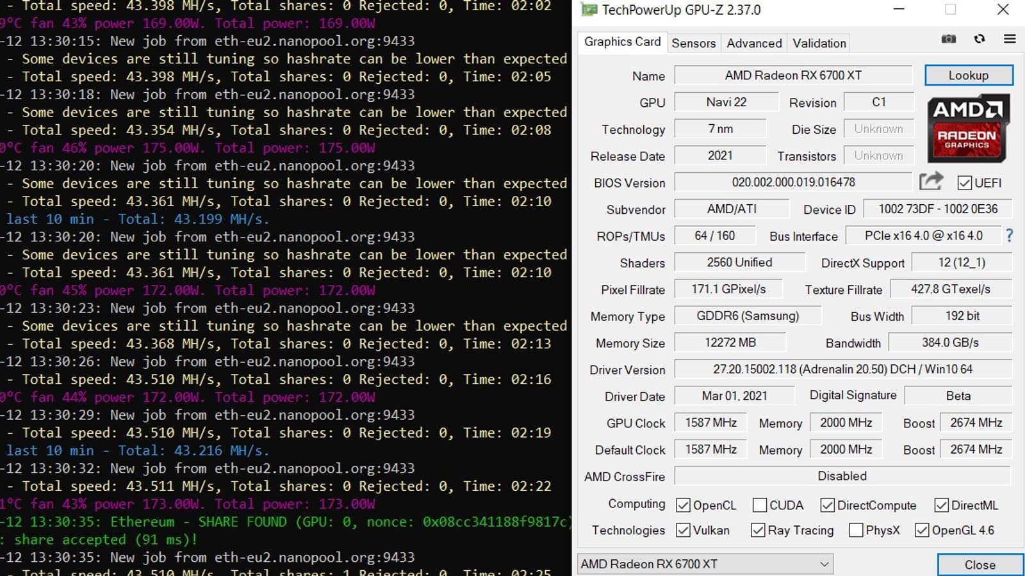Screen dimensions: 1025x576
Task: Click the ROPs/TMUs value 64 / 160
Action: point(715,236)
